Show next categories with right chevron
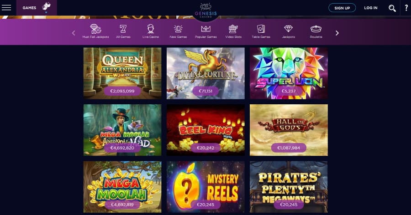Image resolution: width=411 pixels, height=215 pixels. point(337,33)
